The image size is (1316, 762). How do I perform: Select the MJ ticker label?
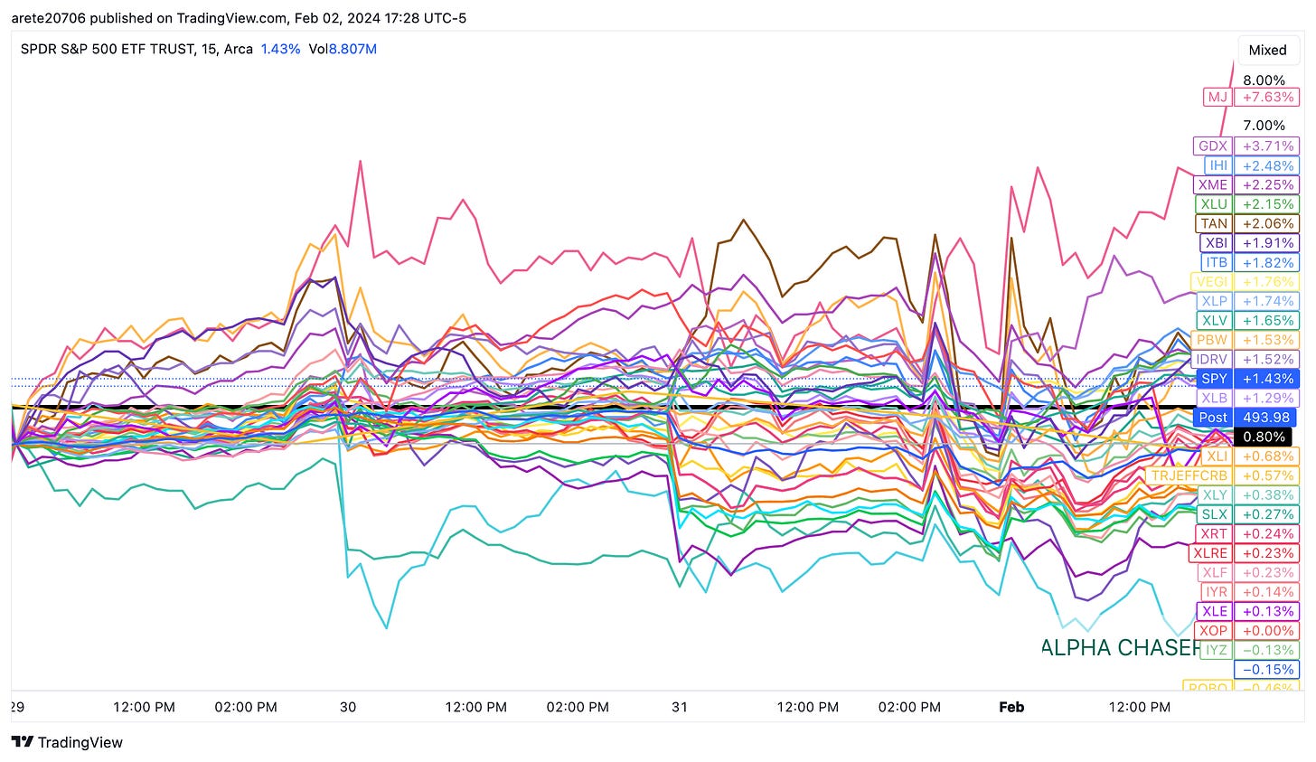[x=1217, y=97]
